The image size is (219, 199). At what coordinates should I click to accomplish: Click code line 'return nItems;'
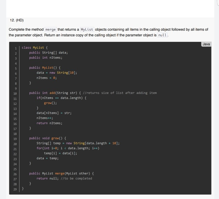[x=50, y=123]
